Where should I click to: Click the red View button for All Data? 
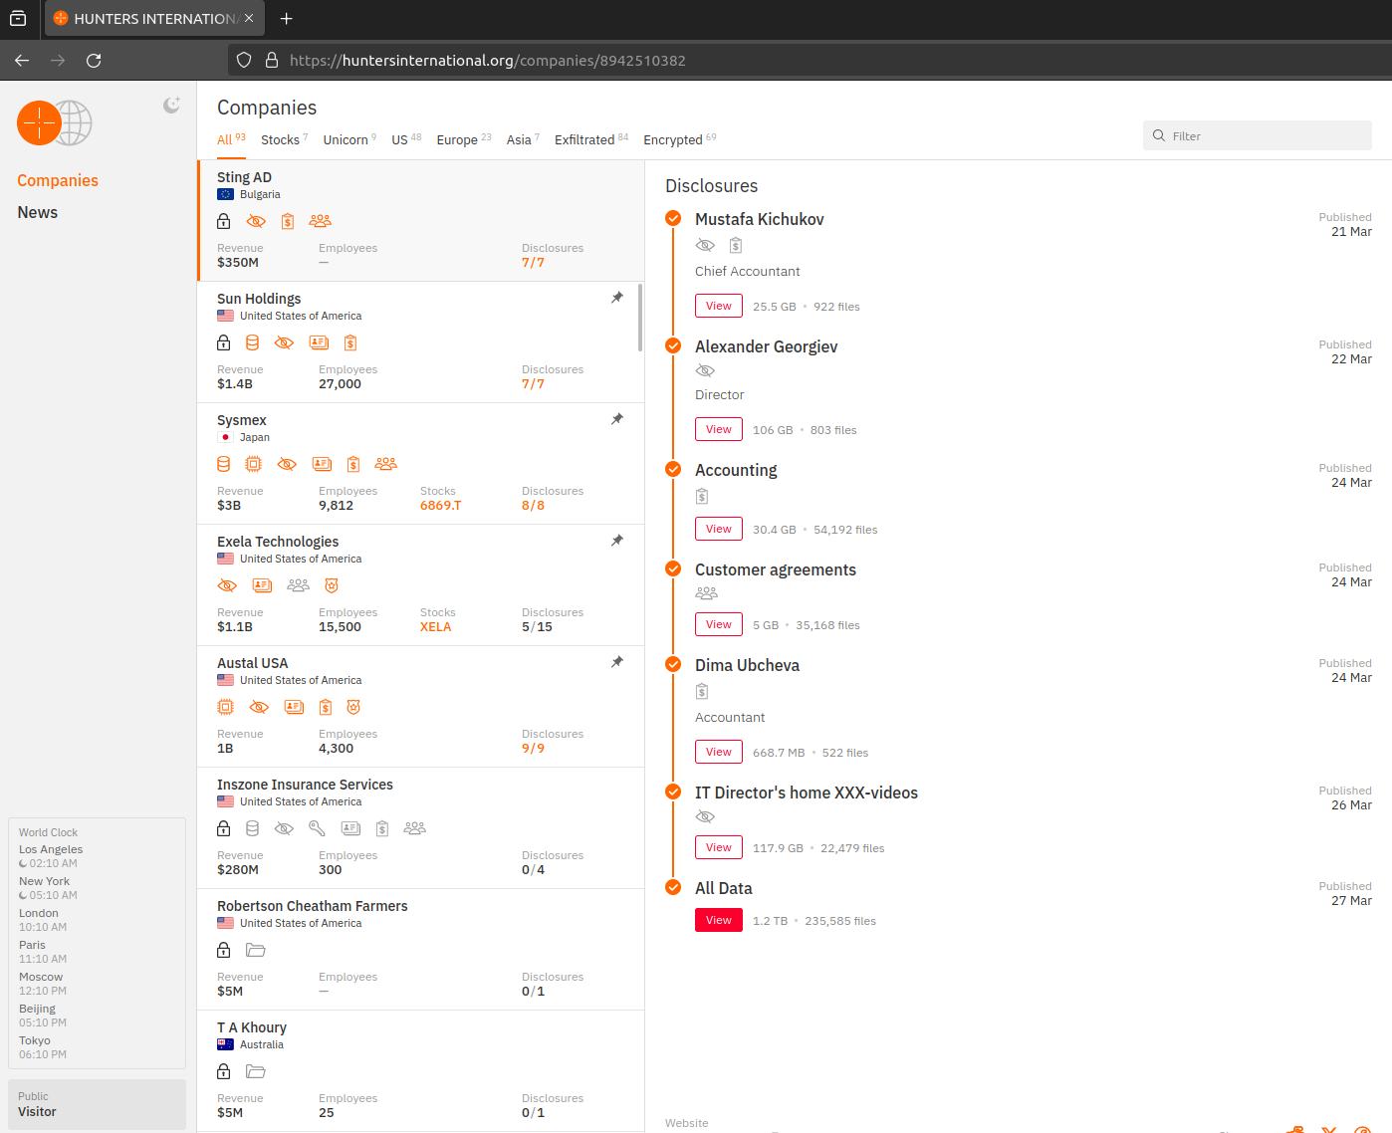(719, 920)
